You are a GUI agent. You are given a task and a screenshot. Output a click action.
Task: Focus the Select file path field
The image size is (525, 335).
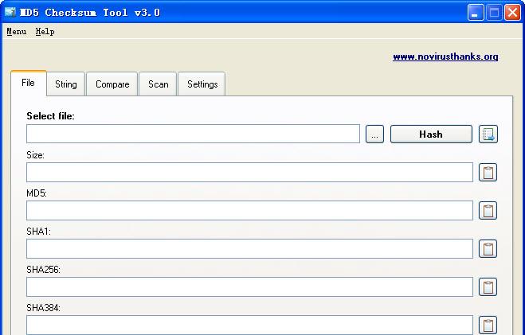point(194,134)
